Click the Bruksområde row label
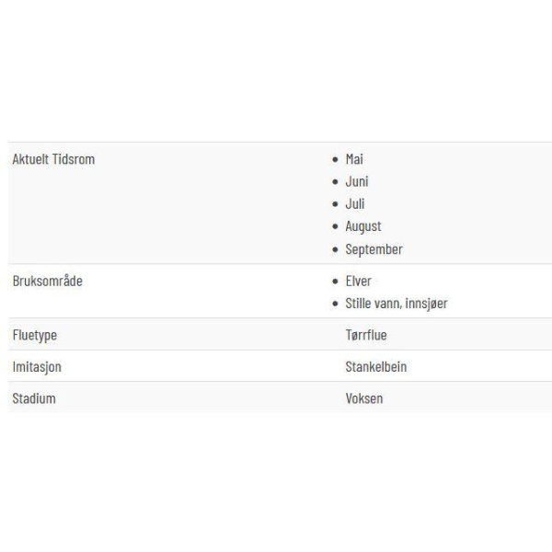Image resolution: width=552 pixels, height=552 pixels. tap(48, 281)
